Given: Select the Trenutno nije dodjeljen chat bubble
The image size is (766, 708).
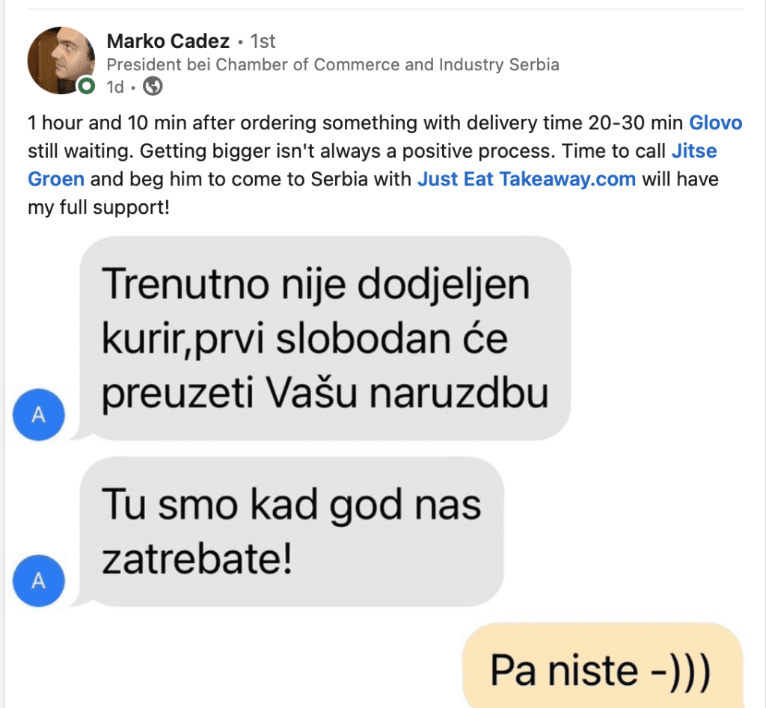Looking at the screenshot, I should (x=325, y=339).
